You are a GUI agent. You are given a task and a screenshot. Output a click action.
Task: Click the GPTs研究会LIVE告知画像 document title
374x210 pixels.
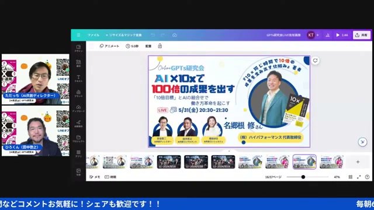coord(283,35)
